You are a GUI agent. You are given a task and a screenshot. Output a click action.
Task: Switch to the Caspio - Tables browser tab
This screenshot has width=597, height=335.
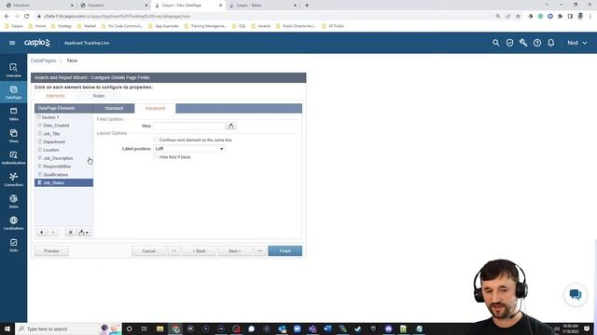263,6
